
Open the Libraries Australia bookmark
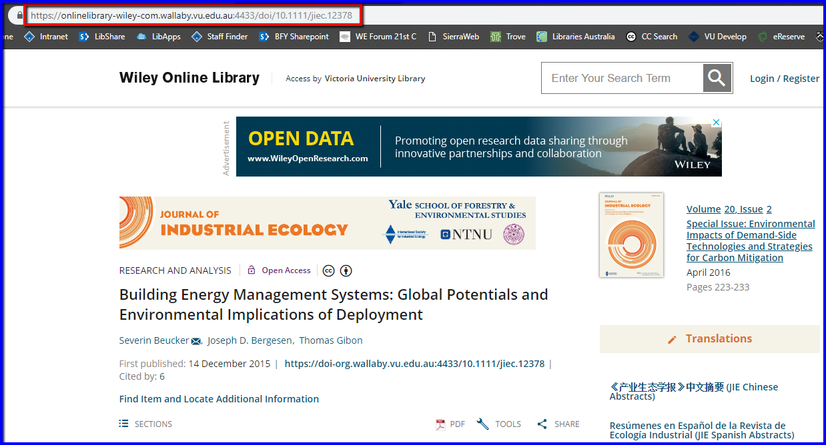pyautogui.click(x=575, y=37)
